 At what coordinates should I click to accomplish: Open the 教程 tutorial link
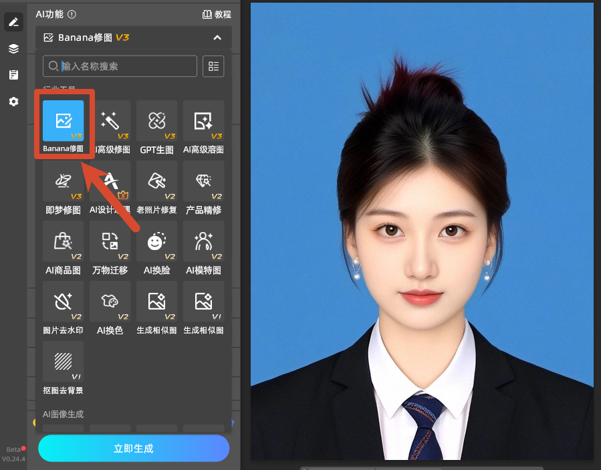point(217,15)
